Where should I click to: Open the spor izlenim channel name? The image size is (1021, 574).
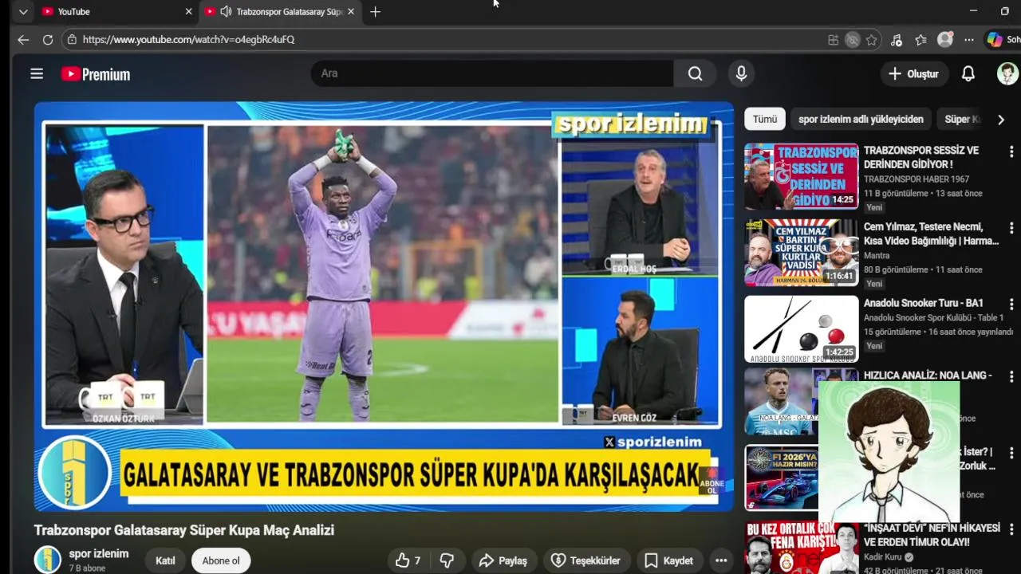click(x=99, y=554)
